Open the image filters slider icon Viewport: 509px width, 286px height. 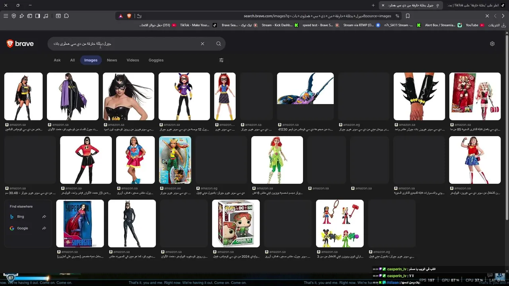coord(221,60)
